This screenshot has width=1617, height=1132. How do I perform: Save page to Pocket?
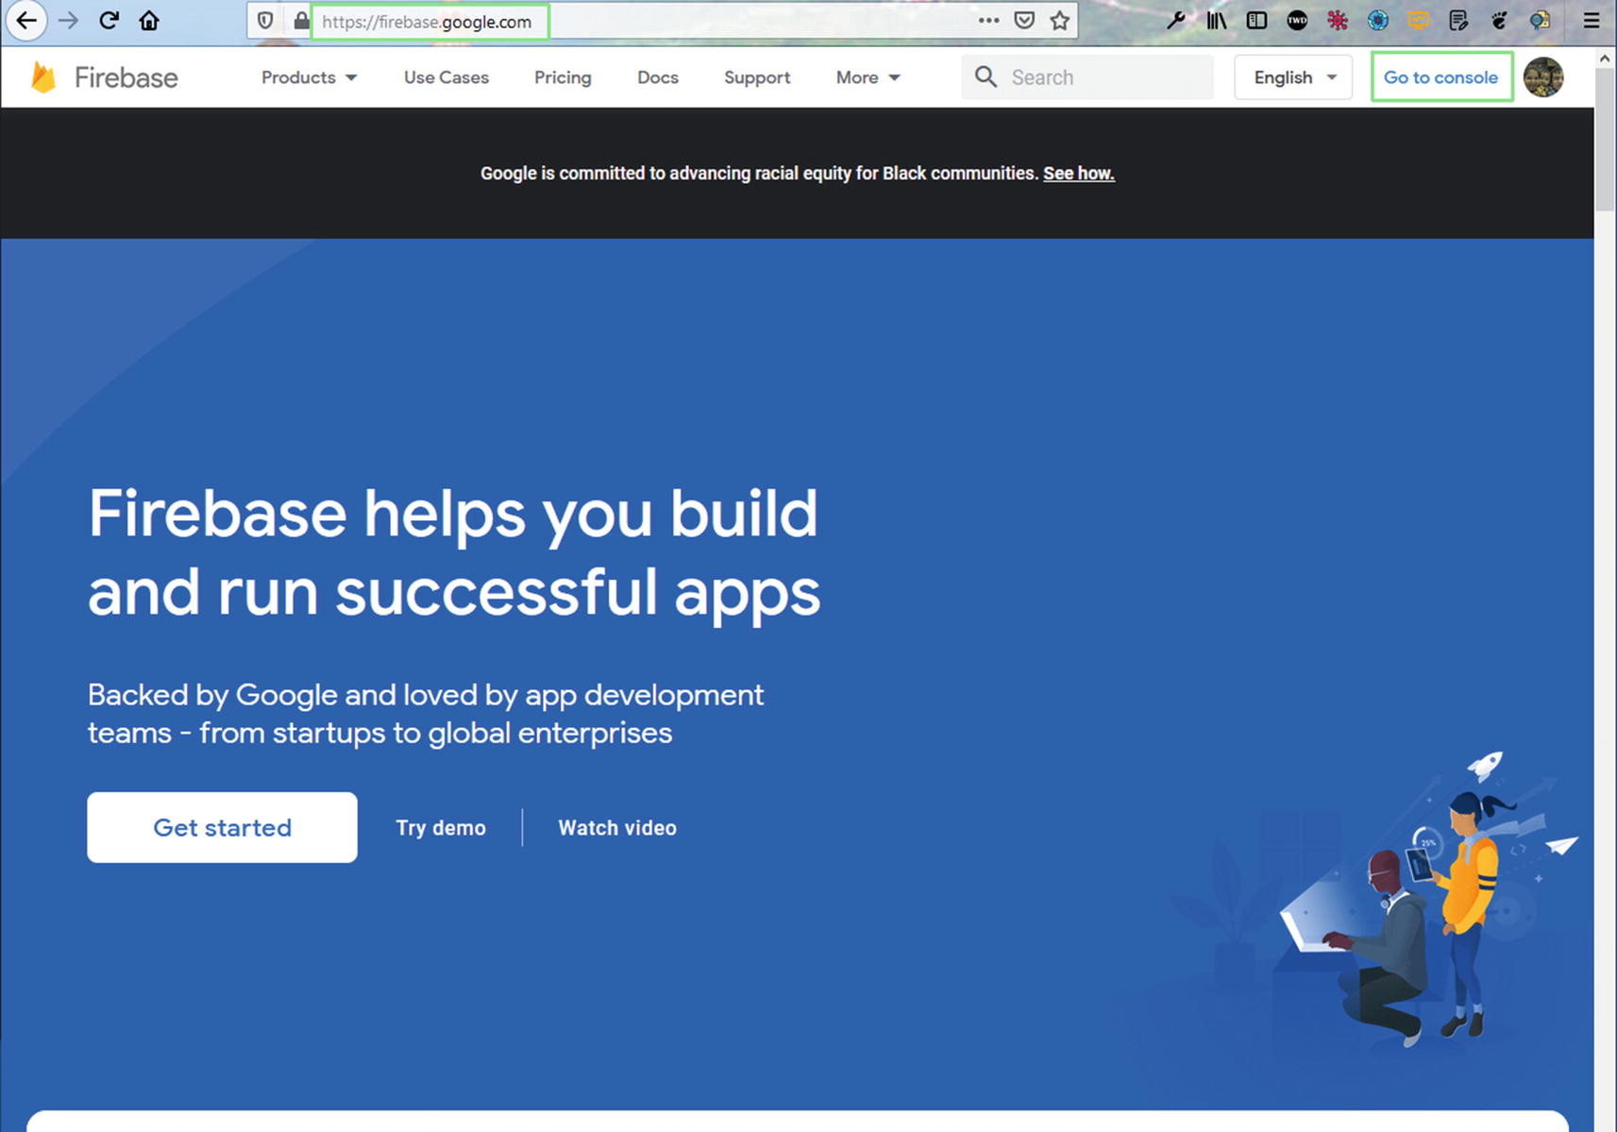pyautogui.click(x=1024, y=21)
